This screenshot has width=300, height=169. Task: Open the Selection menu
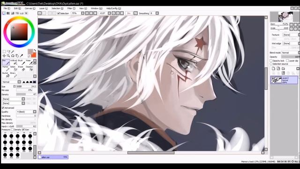57,8
